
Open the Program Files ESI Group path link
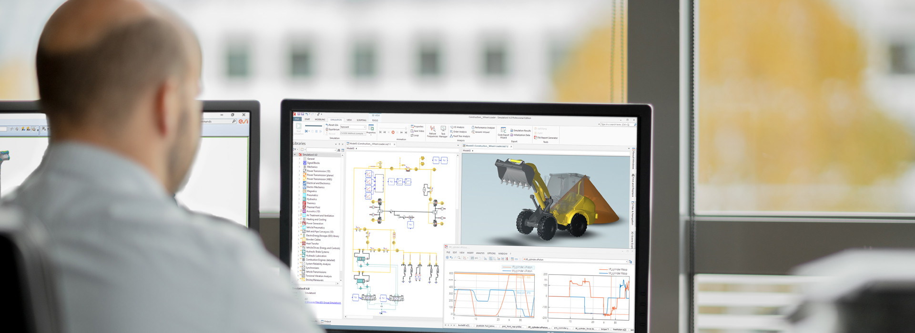324,303
